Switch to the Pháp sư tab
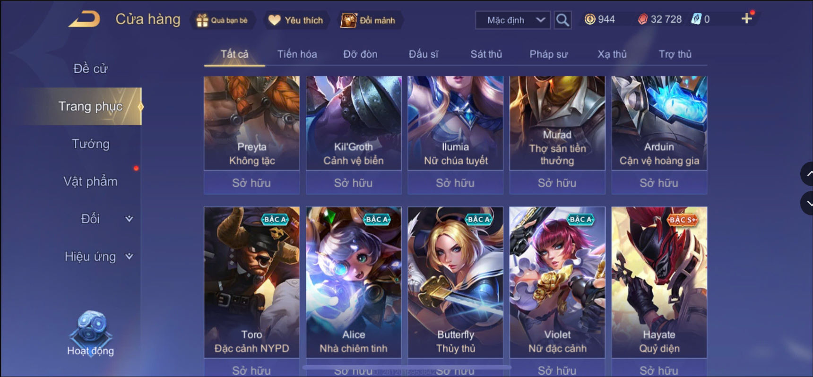This screenshot has height=377, width=813. (548, 54)
